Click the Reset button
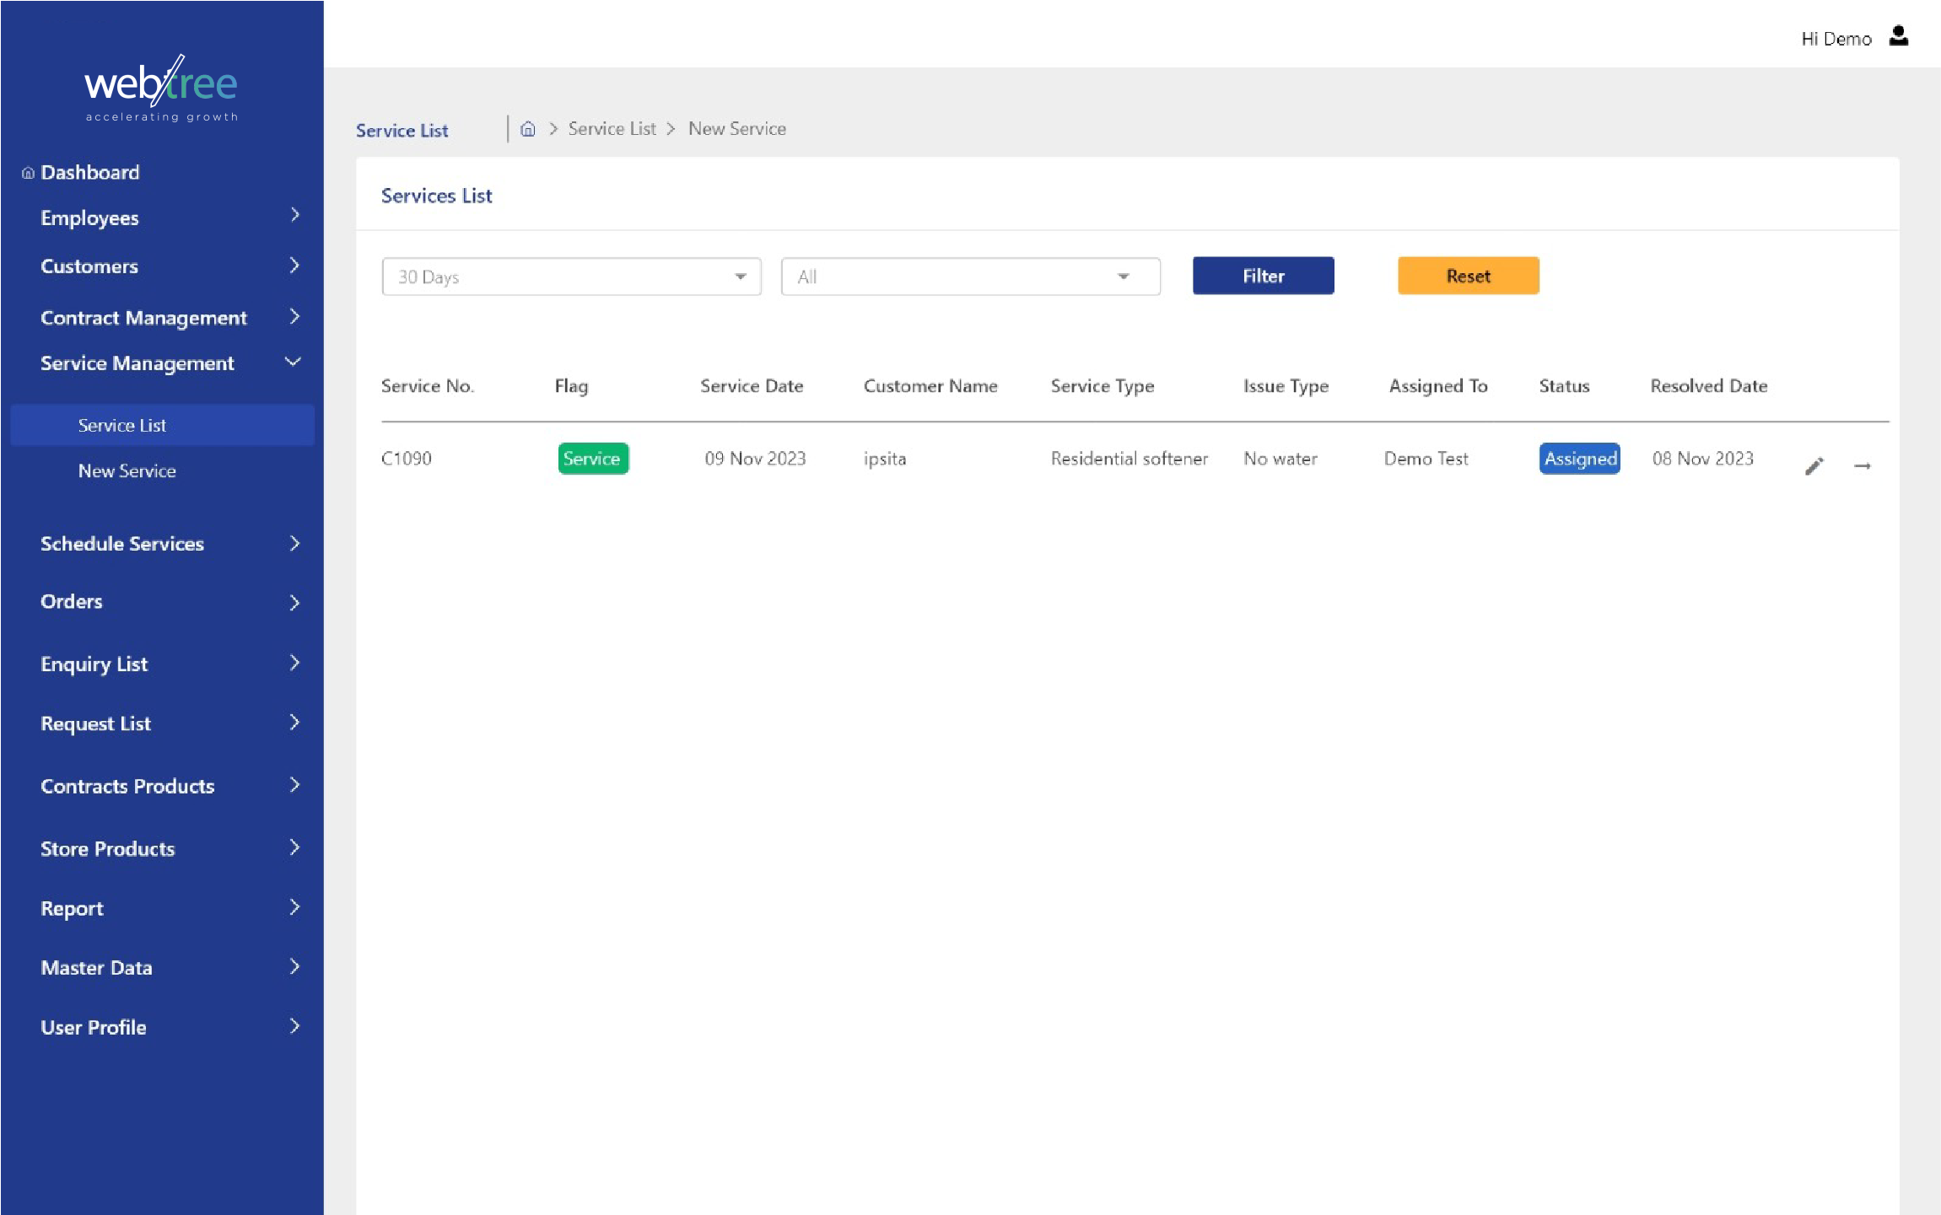1941x1215 pixels. pyautogui.click(x=1468, y=276)
